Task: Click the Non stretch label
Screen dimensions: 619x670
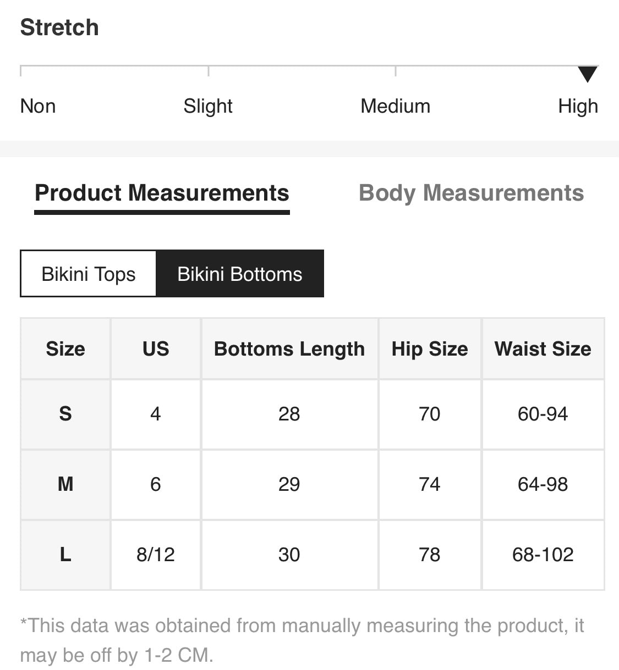Action: tap(38, 106)
